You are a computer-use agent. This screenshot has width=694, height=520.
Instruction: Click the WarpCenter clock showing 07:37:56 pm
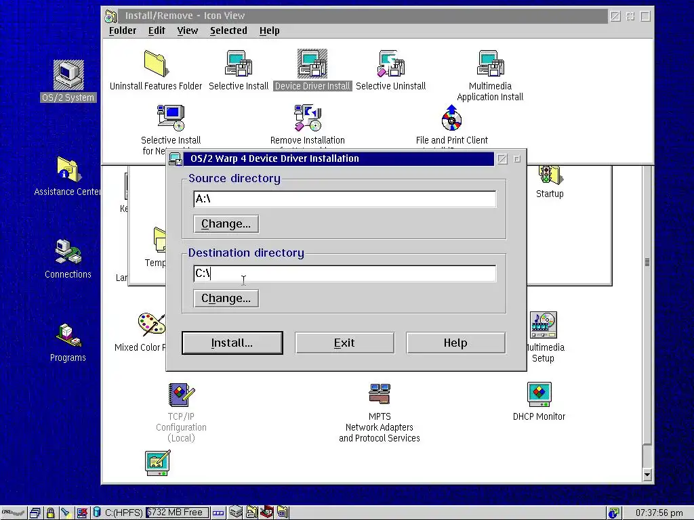pos(659,513)
